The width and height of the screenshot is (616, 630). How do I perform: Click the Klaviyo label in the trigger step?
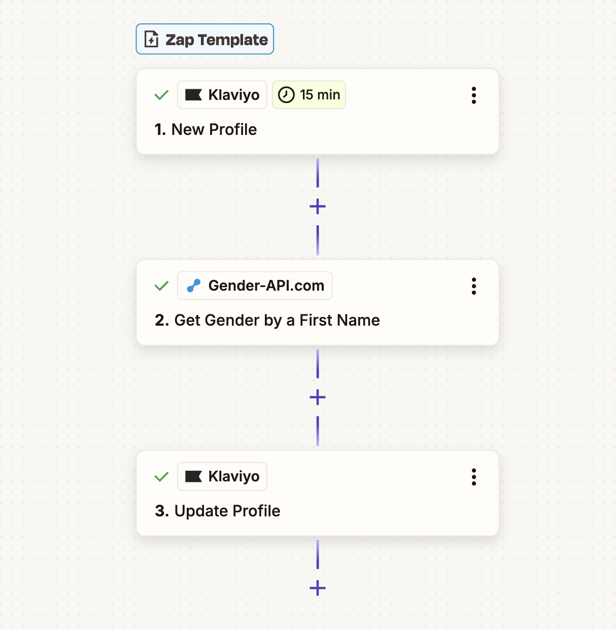click(234, 94)
